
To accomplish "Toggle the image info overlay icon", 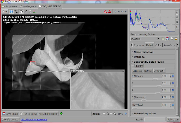I will click(11, 12).
